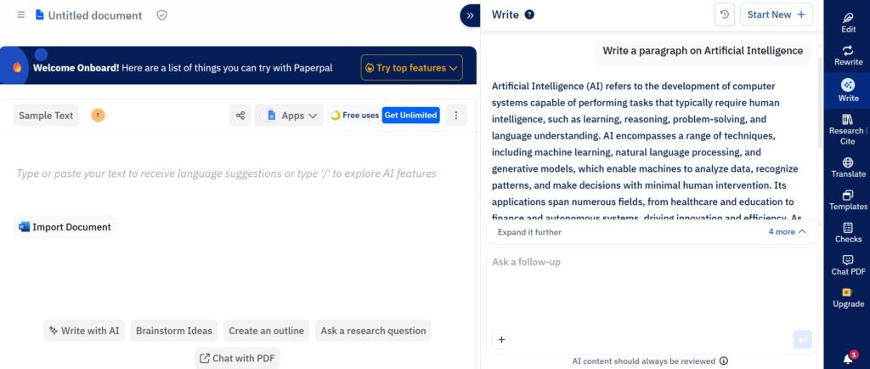Image resolution: width=870 pixels, height=369 pixels.
Task: Click the send arrow button in the follow-up box
Action: click(802, 339)
